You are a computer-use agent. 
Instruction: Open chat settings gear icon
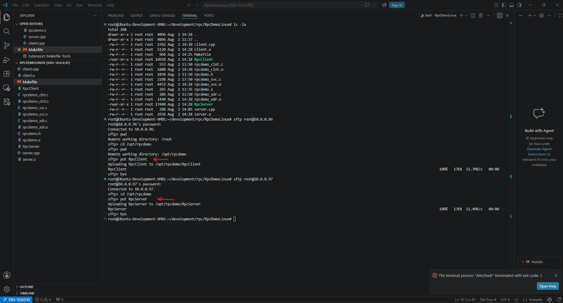coord(542,16)
